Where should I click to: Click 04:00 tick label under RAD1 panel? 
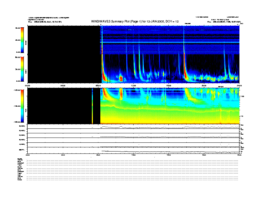tap(63, 86)
